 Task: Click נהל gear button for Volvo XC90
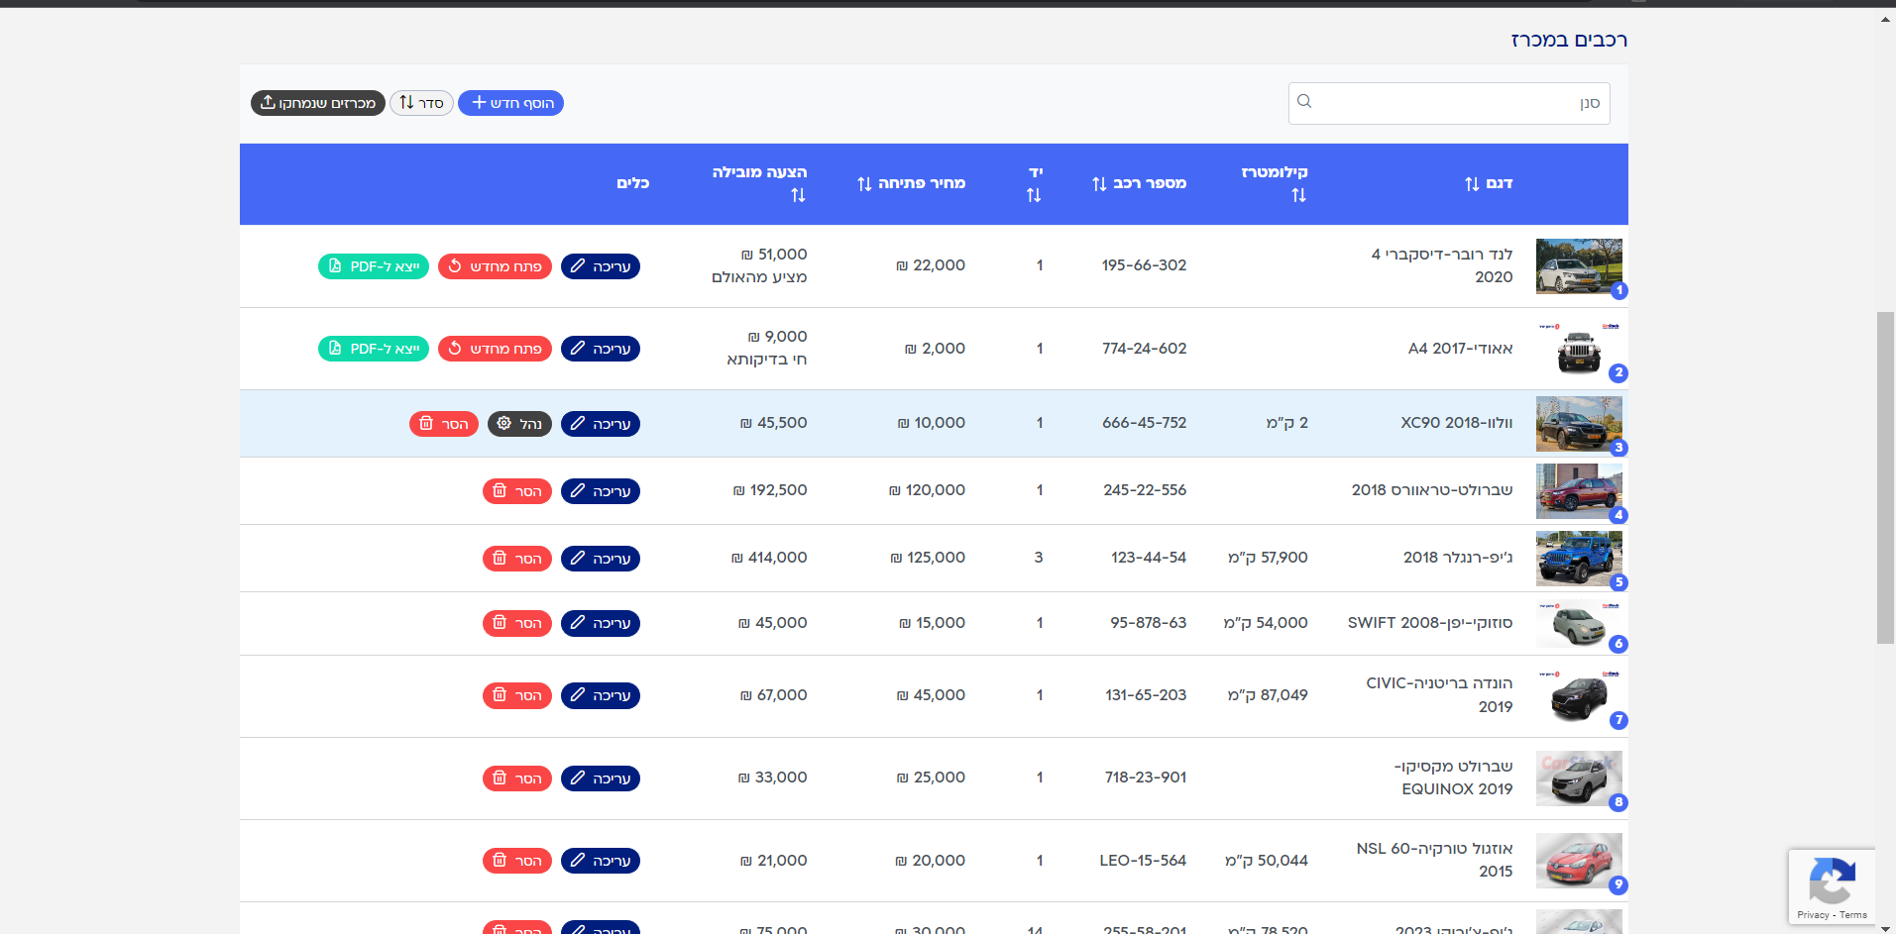tap(519, 424)
